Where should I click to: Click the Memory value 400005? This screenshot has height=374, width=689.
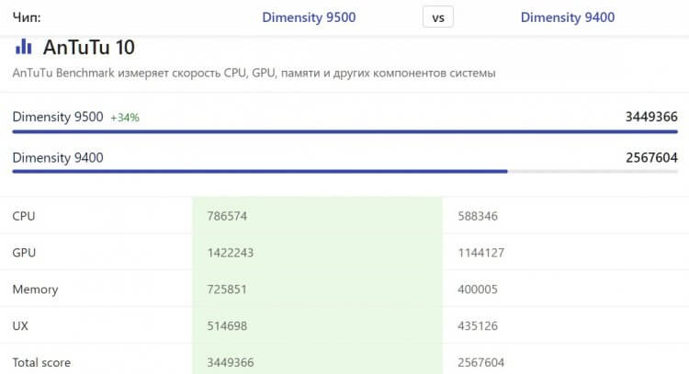(x=478, y=289)
